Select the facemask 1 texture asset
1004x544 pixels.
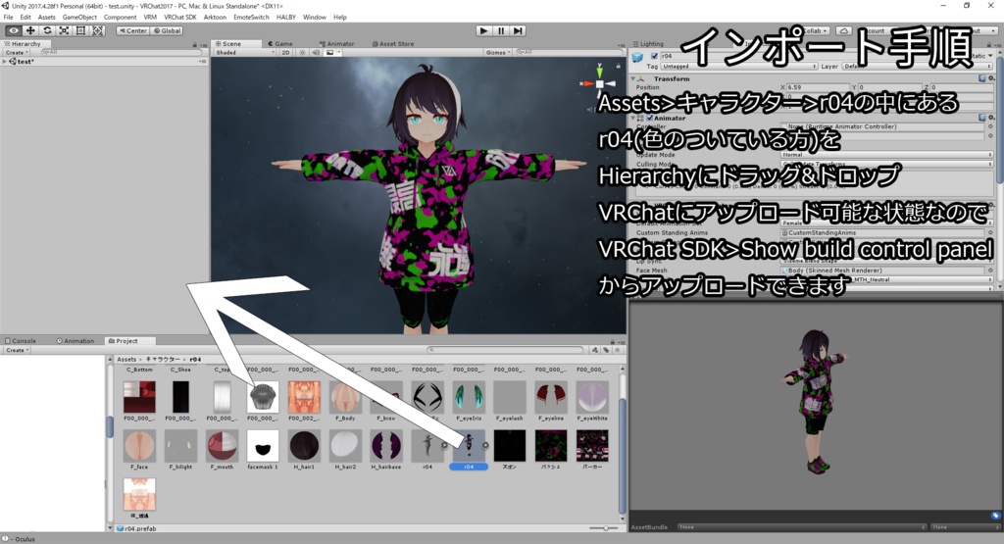(x=263, y=450)
